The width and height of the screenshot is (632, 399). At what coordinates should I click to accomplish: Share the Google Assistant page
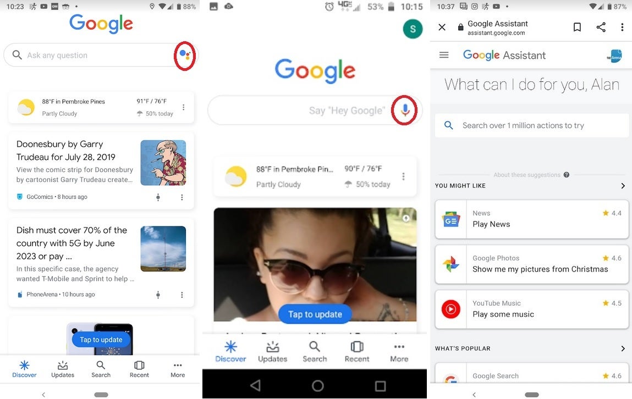(x=601, y=27)
